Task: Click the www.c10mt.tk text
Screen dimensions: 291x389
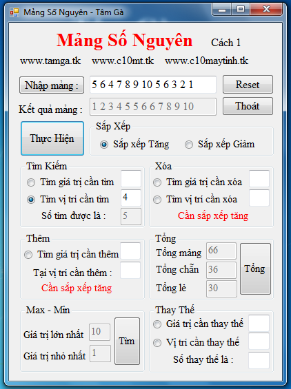Action: tap(123, 61)
